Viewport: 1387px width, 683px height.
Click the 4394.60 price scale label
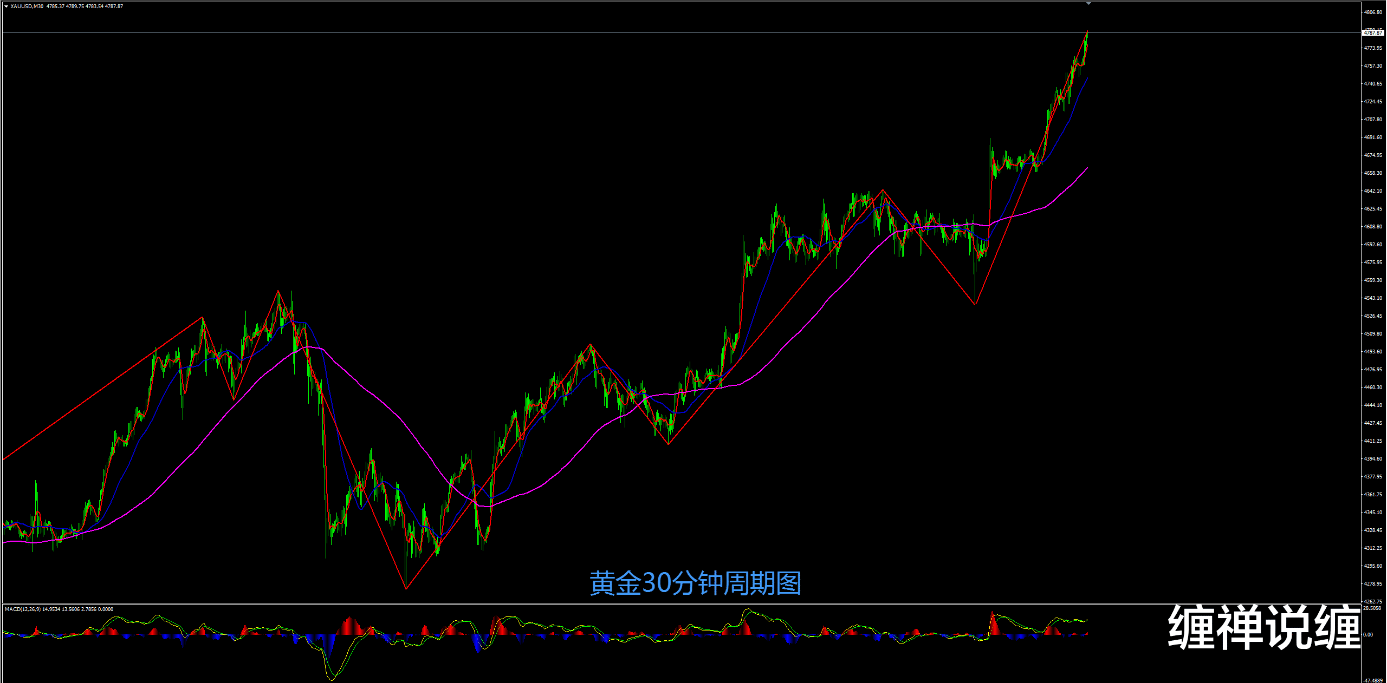(1373, 459)
